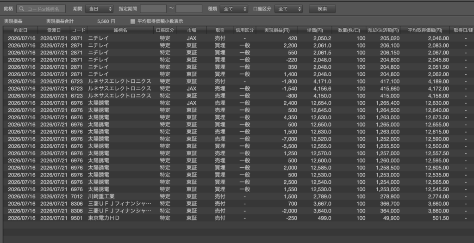Sort by 約定日 column header
This screenshot has width=474, height=243.
pyautogui.click(x=20, y=30)
